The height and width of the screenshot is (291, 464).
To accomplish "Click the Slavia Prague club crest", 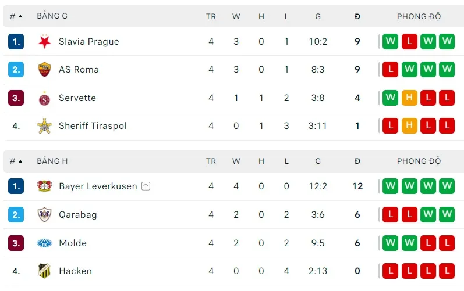I will (x=45, y=42).
